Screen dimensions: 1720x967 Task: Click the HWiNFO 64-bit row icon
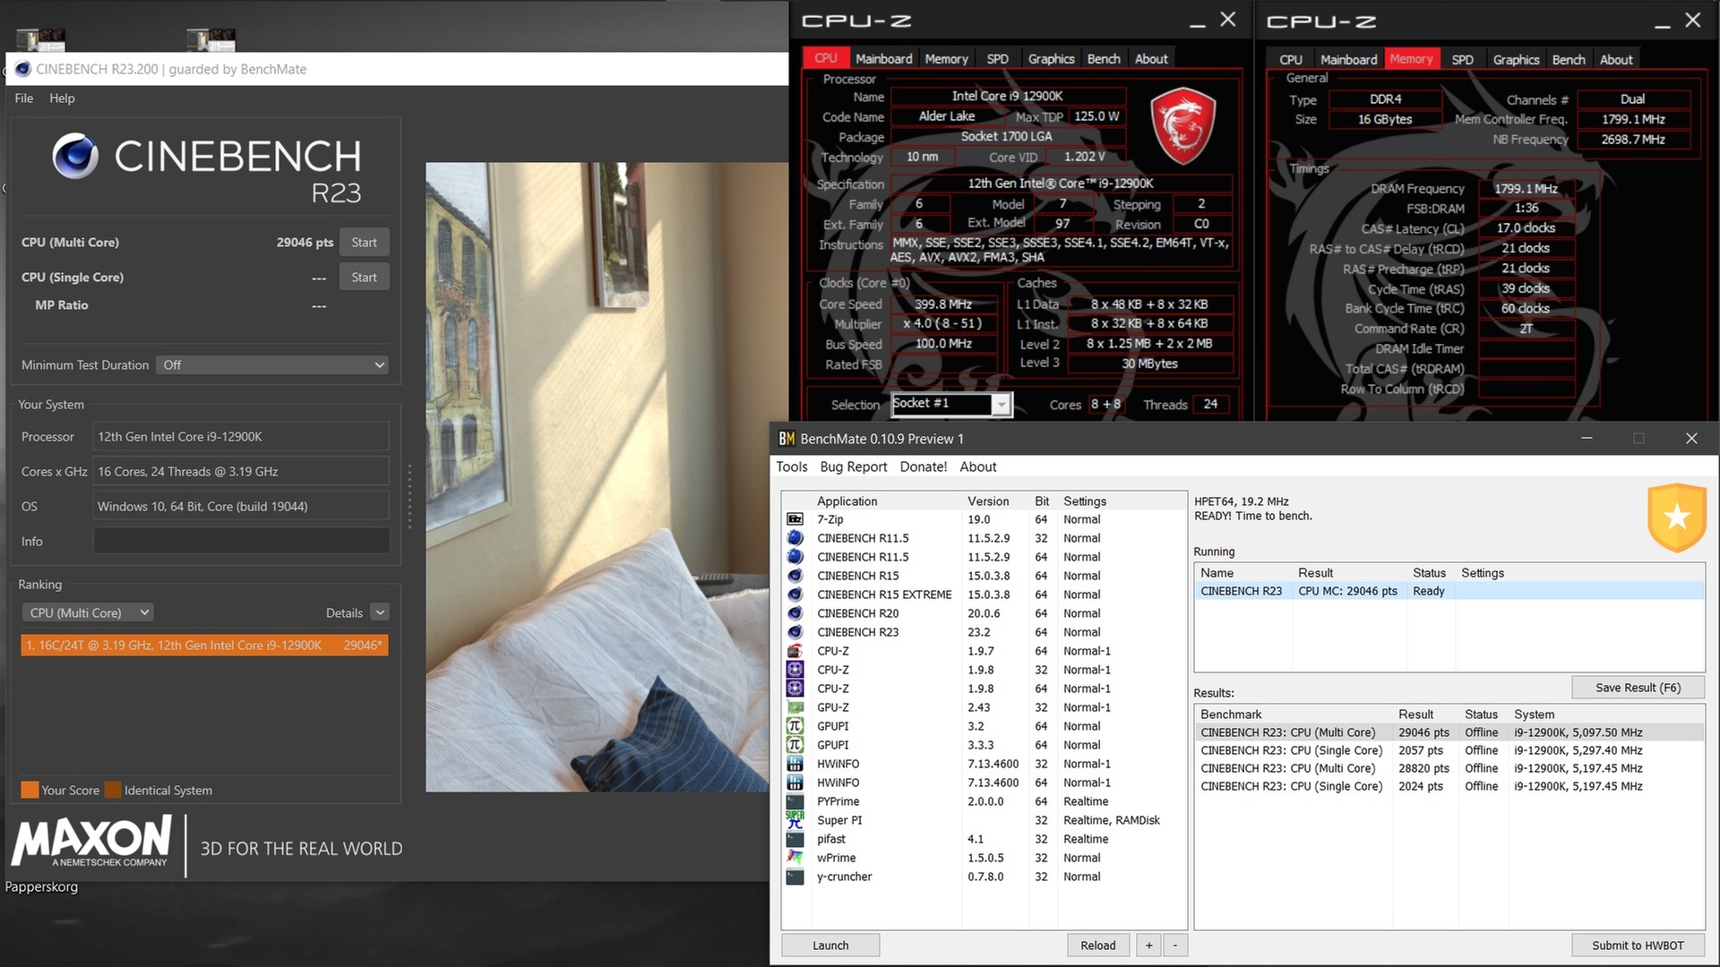point(795,783)
